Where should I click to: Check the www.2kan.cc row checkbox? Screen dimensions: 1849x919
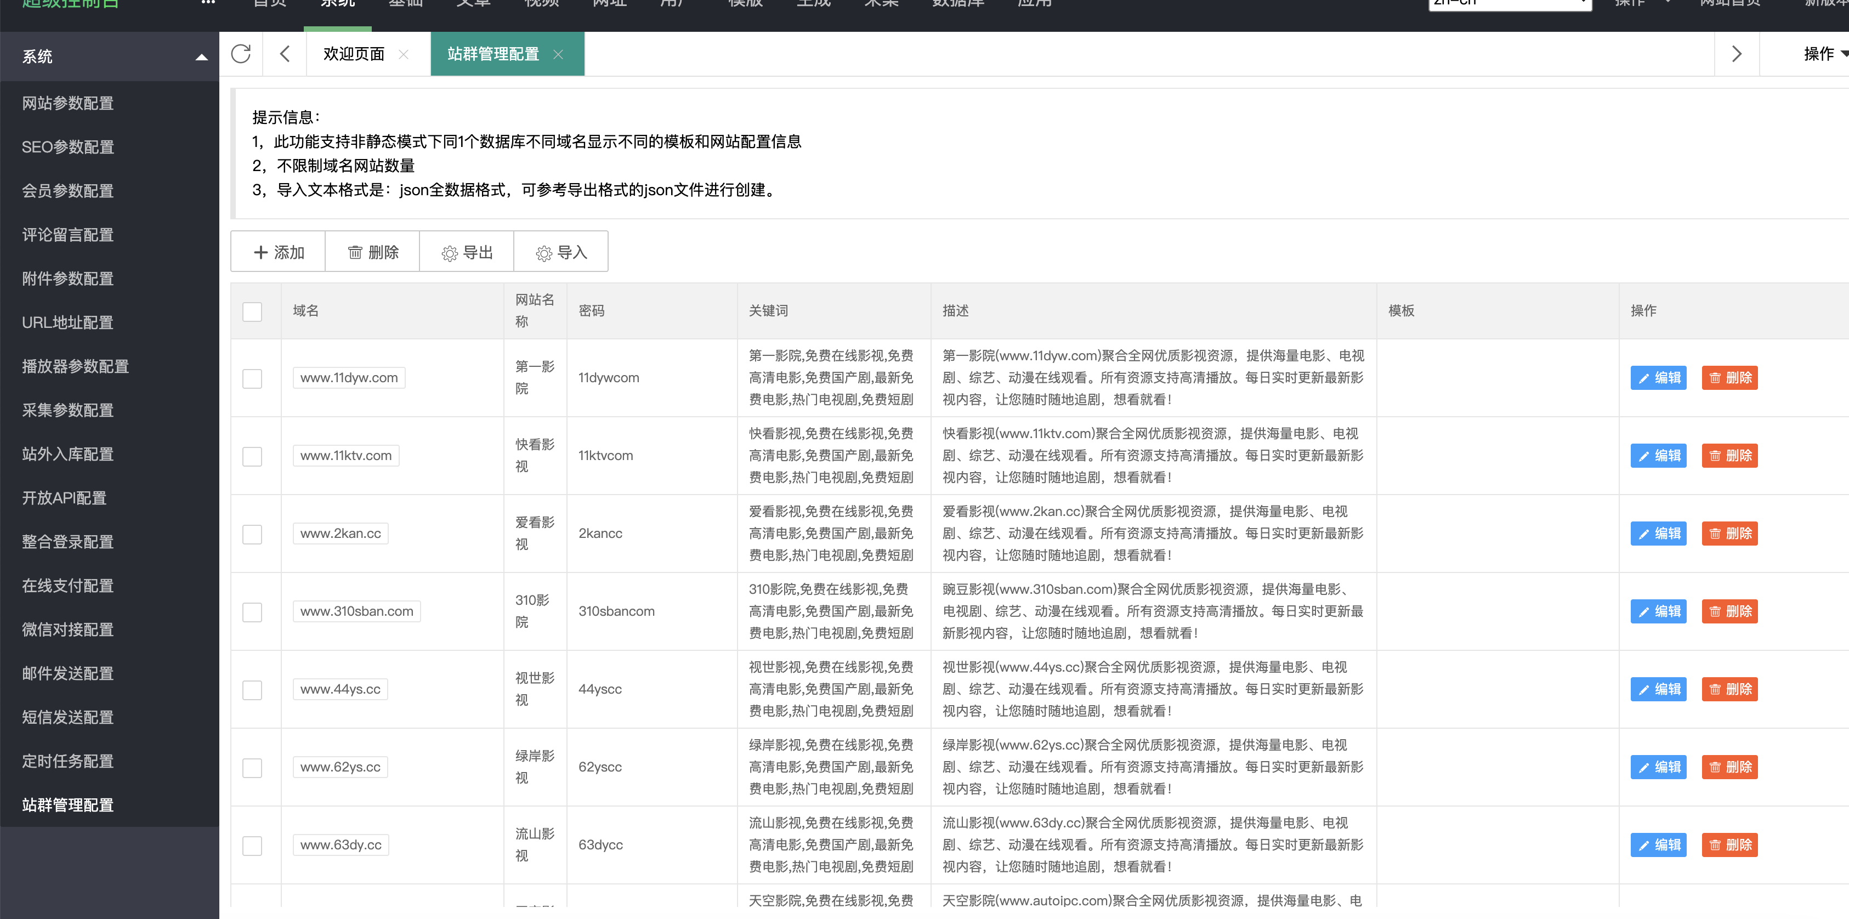tap(252, 534)
